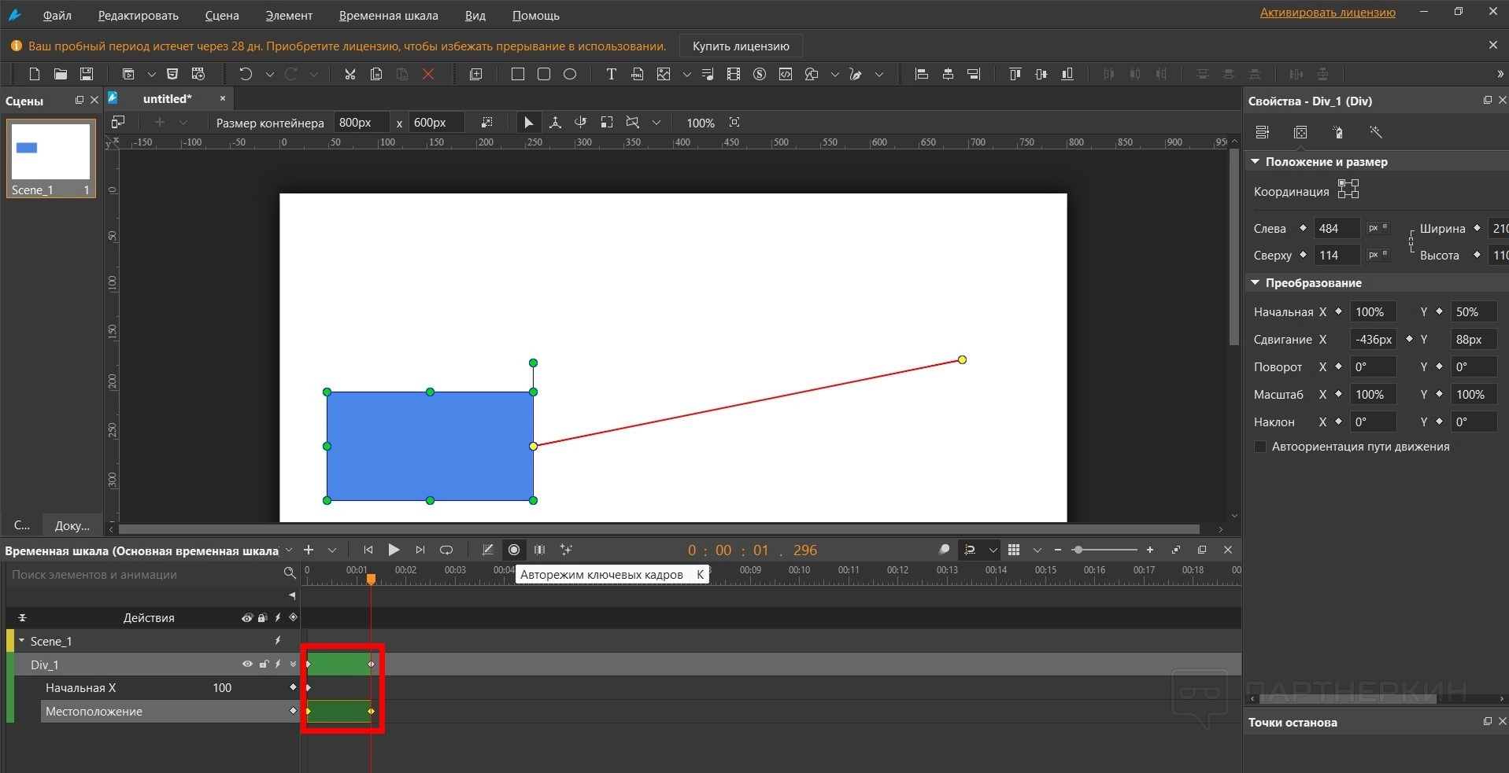Select the Text element tool

click(x=611, y=74)
